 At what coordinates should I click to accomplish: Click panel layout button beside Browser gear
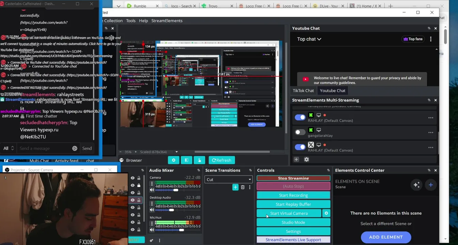pyautogui.click(x=186, y=160)
